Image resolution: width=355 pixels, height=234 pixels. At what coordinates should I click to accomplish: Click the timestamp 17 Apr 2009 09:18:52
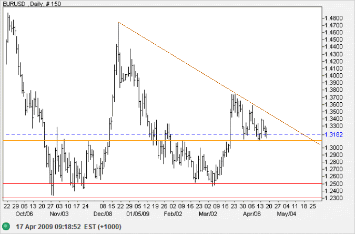[x=48, y=227]
